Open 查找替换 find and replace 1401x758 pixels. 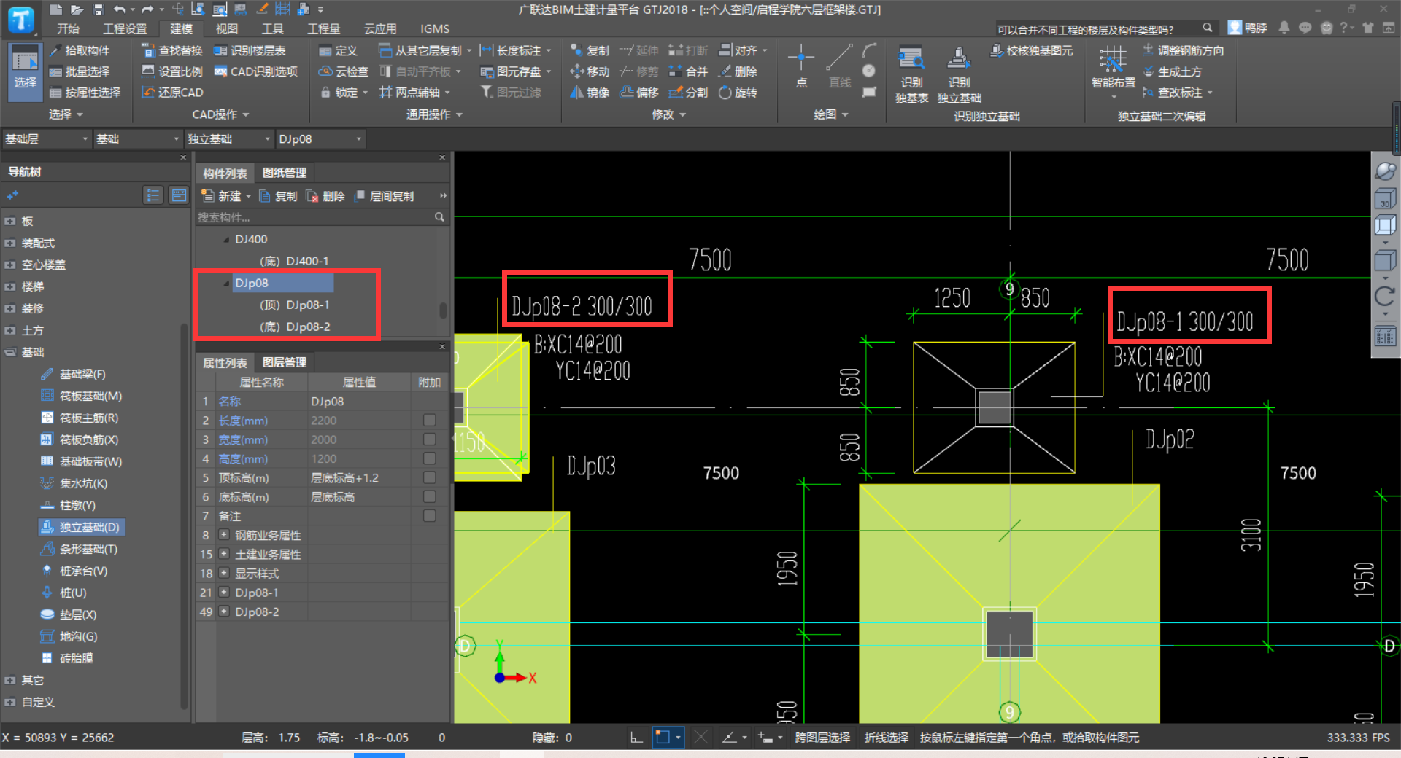pos(172,50)
